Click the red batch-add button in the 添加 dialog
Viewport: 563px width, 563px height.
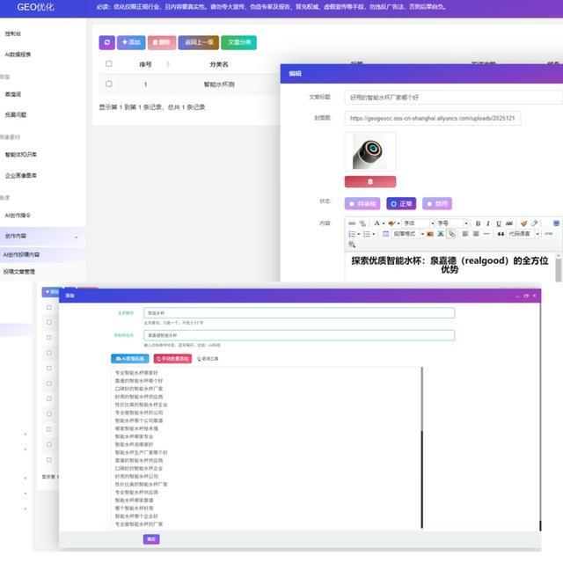coord(172,359)
